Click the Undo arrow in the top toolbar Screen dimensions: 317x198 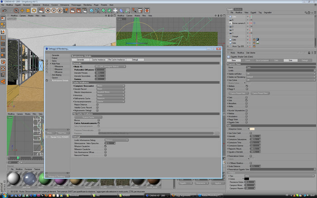pyautogui.click(x=4, y=10)
